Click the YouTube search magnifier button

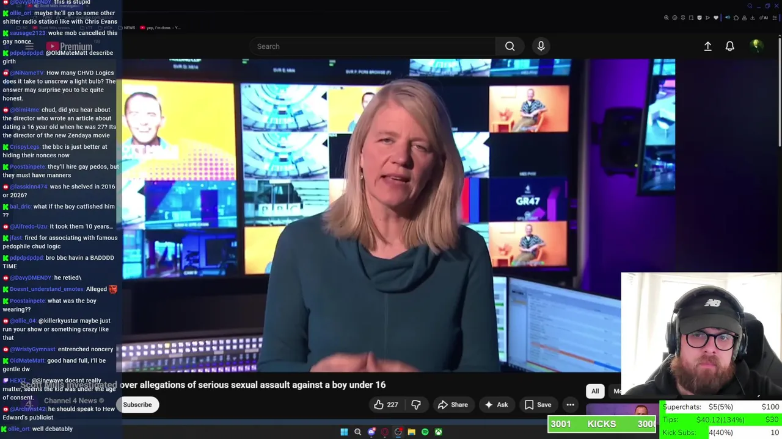(x=510, y=46)
